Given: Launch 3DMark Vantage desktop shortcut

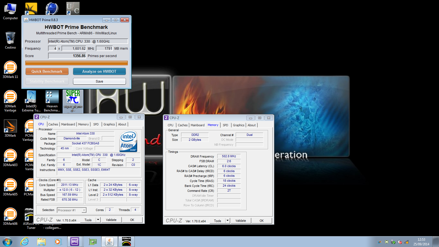Looking at the screenshot, I should pyautogui.click(x=10, y=101).
